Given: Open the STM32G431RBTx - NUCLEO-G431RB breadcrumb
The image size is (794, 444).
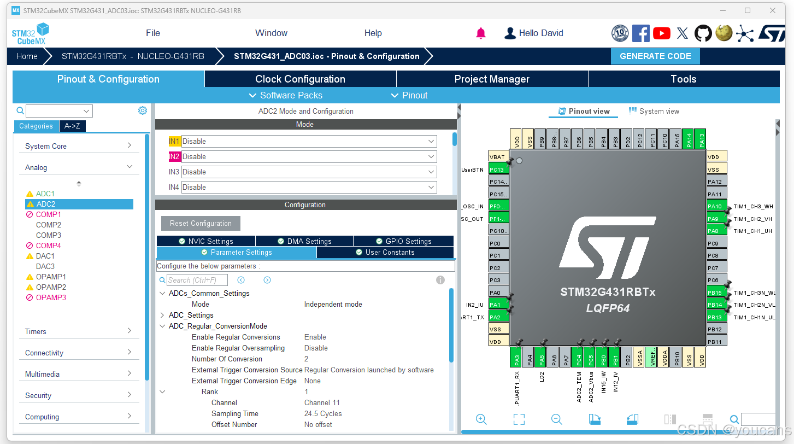Looking at the screenshot, I should coord(133,56).
